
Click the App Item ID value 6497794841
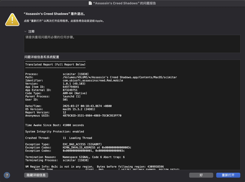tap(71, 87)
